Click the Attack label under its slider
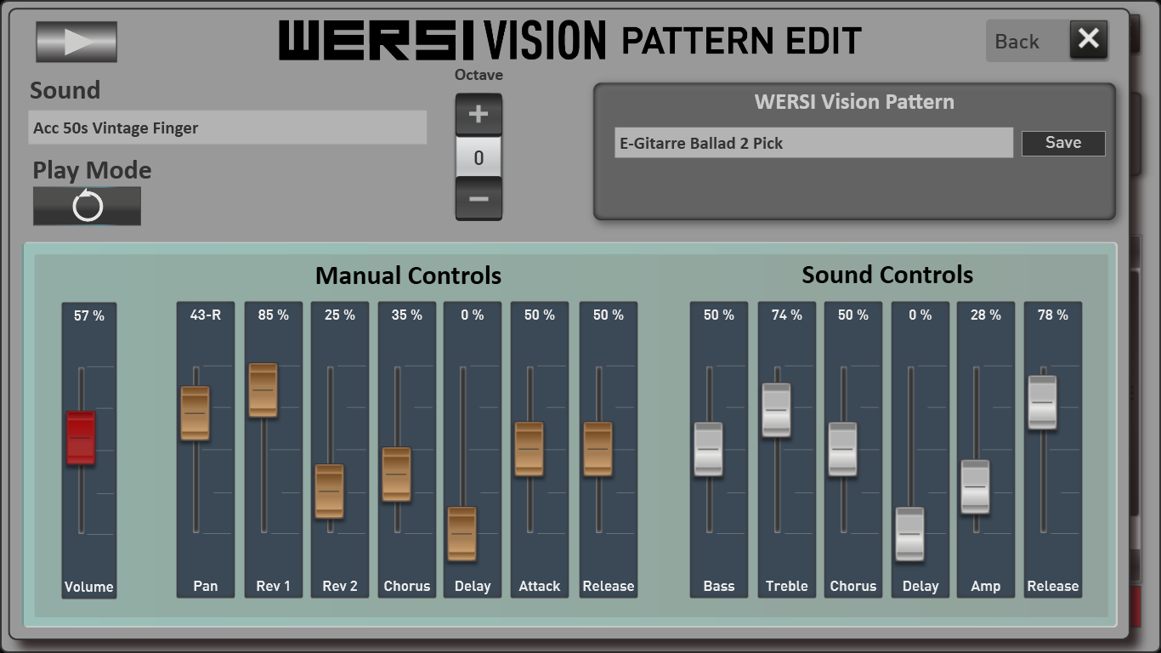This screenshot has width=1161, height=653. click(540, 586)
